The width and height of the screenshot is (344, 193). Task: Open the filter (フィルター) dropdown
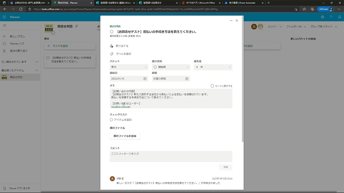[296, 26]
